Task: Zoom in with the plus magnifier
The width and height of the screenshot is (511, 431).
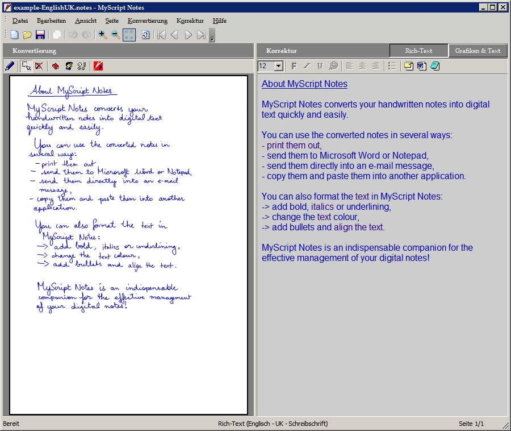Action: 103,35
